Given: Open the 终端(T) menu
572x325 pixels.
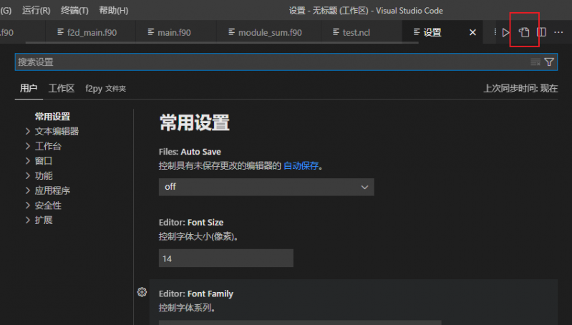Looking at the screenshot, I should [74, 11].
